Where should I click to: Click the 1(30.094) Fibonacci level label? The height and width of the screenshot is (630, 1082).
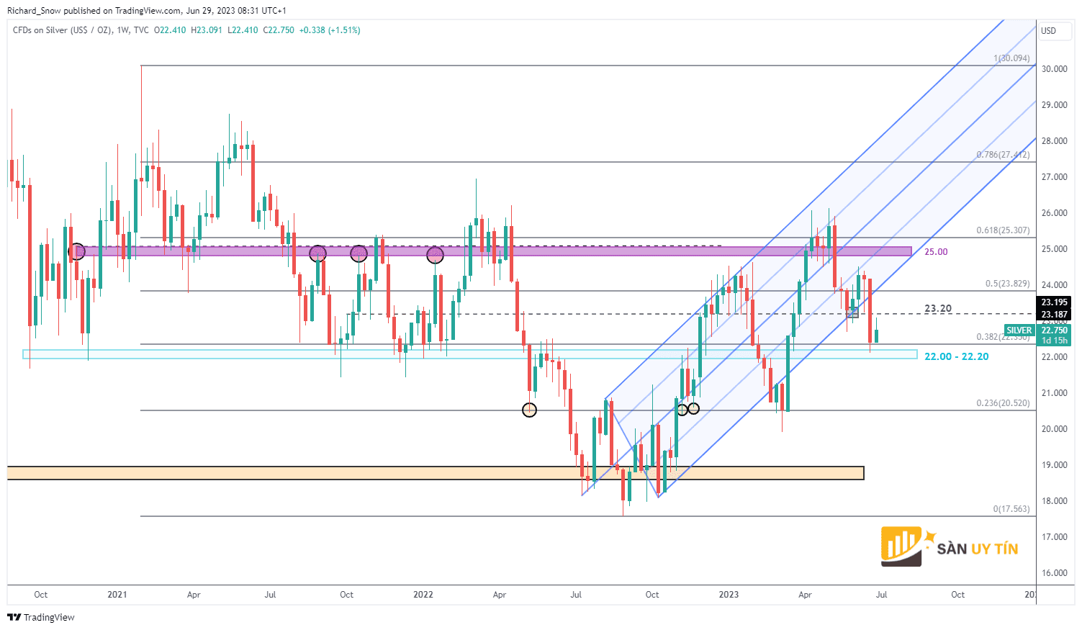[1011, 58]
